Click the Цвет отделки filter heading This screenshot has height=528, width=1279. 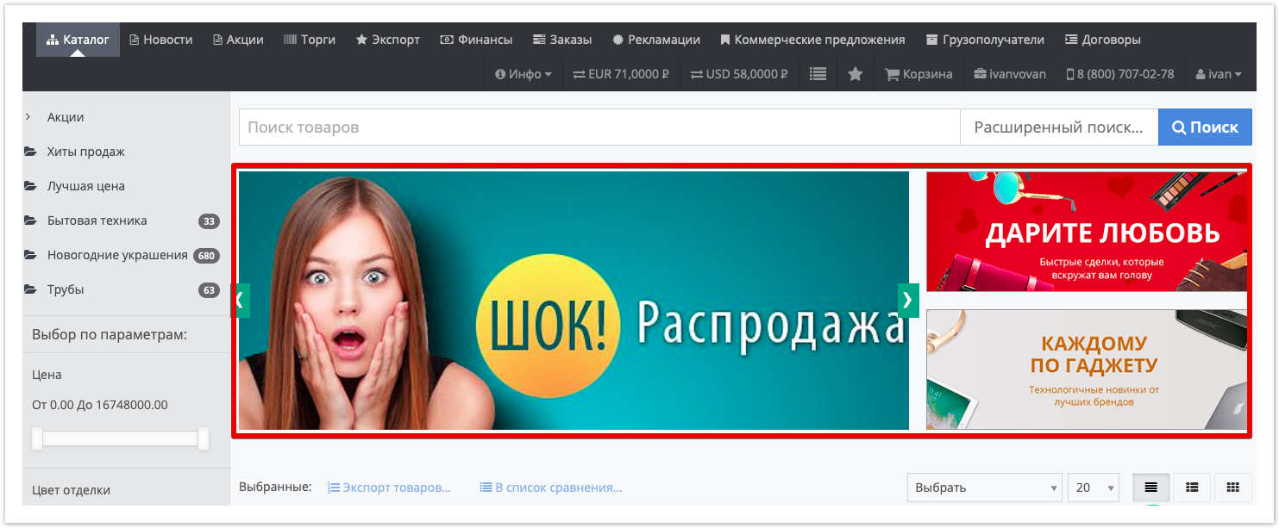point(72,490)
